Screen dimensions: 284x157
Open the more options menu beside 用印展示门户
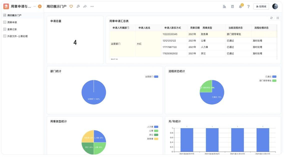[92, 6]
